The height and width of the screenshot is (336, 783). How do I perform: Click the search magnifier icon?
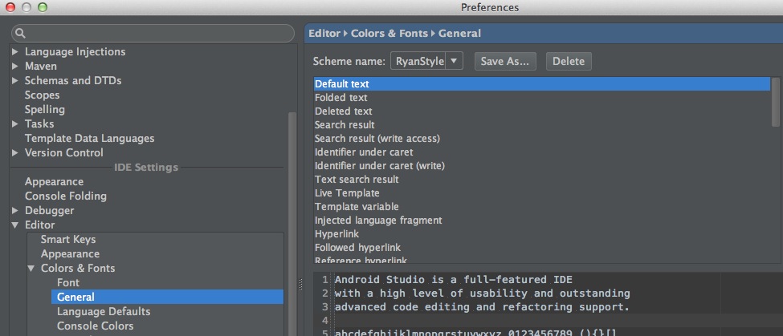pos(20,34)
